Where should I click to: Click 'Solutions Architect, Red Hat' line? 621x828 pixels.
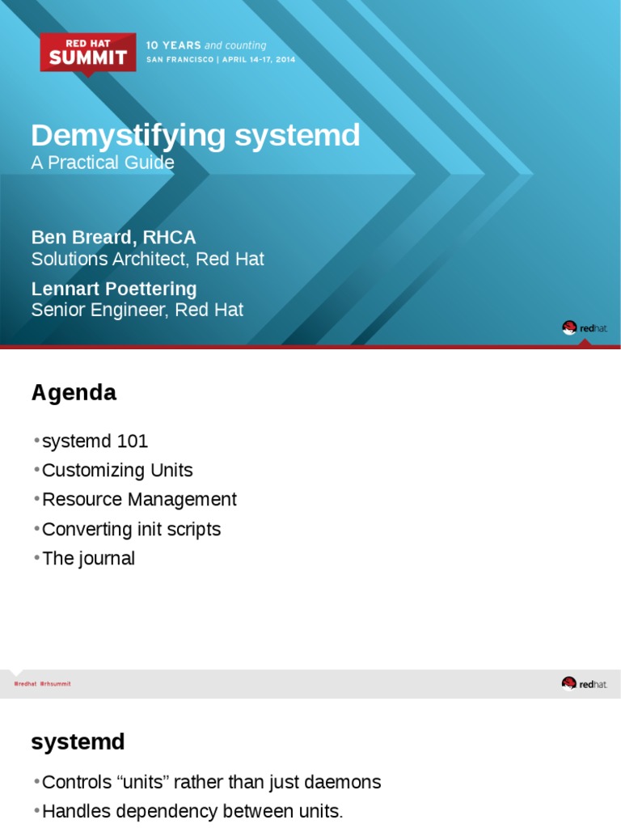[147, 259]
